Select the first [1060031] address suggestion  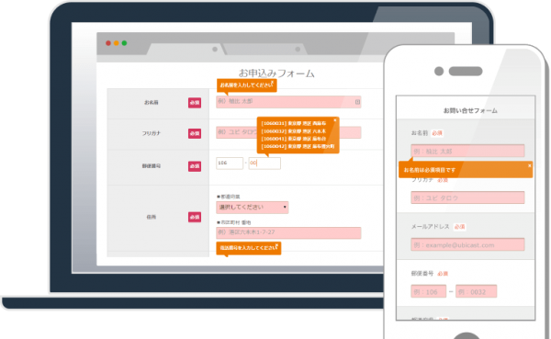294,123
